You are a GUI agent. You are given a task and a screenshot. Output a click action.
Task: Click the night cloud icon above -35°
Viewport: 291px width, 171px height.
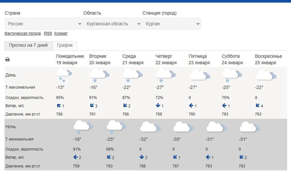pos(183,127)
